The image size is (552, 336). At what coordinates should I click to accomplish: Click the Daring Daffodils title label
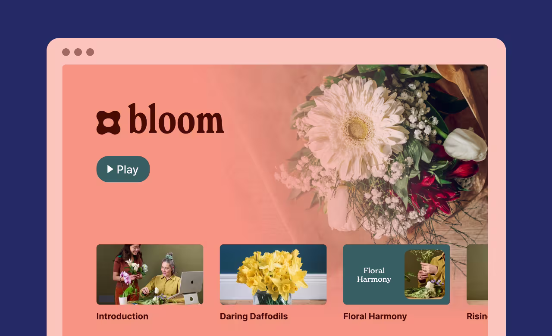coord(254,316)
